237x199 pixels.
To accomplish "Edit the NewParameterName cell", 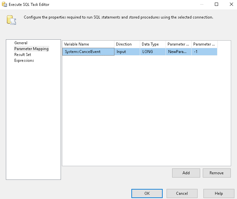I will (178, 52).
